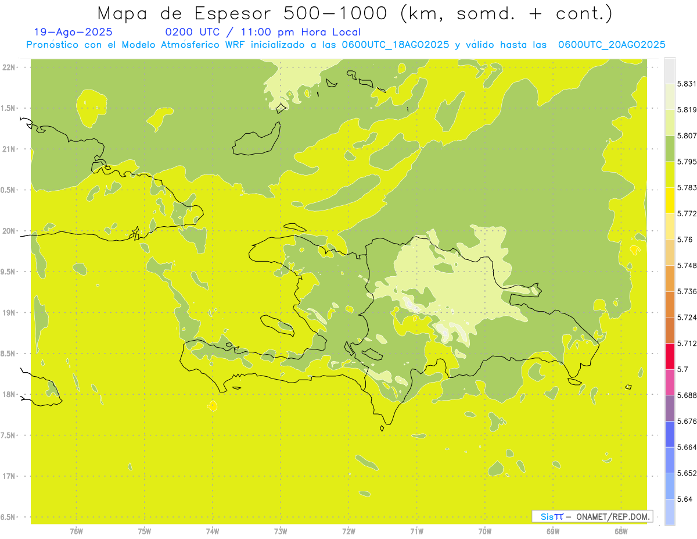Click the legend value 5.831
The height and width of the screenshot is (539, 697).
pyautogui.click(x=687, y=84)
